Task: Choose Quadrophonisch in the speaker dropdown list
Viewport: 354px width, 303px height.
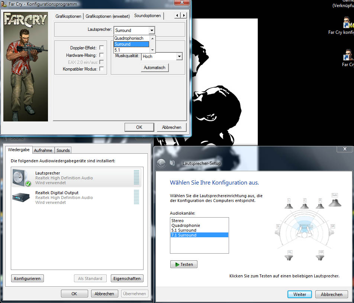Action: coord(131,38)
